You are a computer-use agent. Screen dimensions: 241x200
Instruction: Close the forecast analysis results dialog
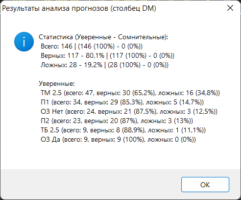(x=230, y=8)
